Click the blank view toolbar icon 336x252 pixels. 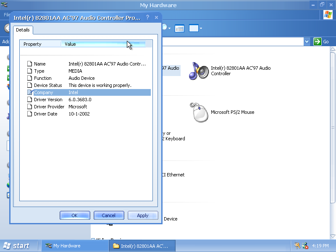[194, 28]
